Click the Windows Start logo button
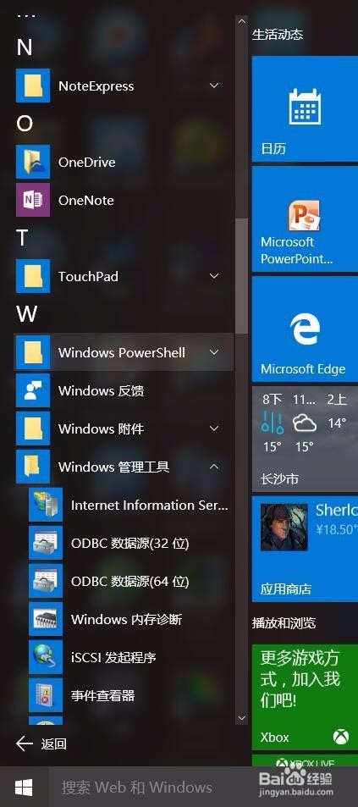Screen dimensions: 358x807 (x=24, y=787)
